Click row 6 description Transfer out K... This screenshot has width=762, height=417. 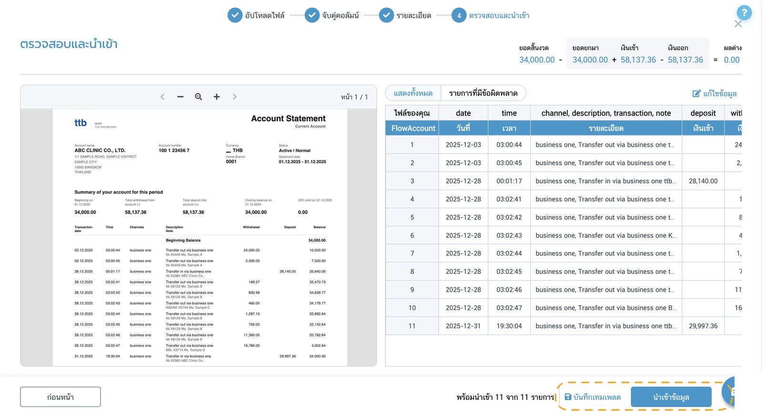(606, 235)
